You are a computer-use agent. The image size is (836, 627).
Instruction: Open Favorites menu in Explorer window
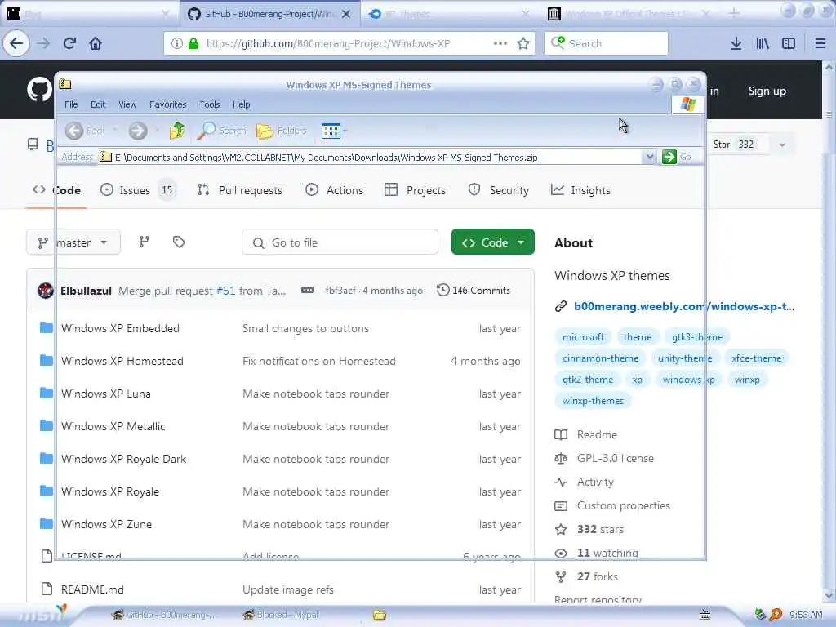(x=168, y=104)
